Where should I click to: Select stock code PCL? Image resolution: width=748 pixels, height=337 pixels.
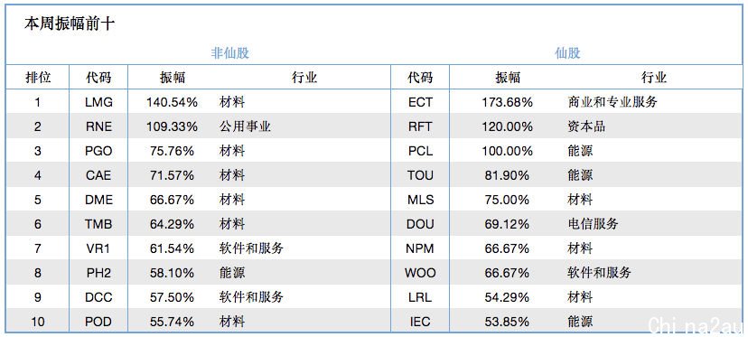420,151
